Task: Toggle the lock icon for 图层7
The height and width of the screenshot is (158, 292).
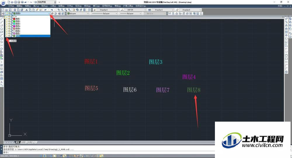Action: pos(11,33)
